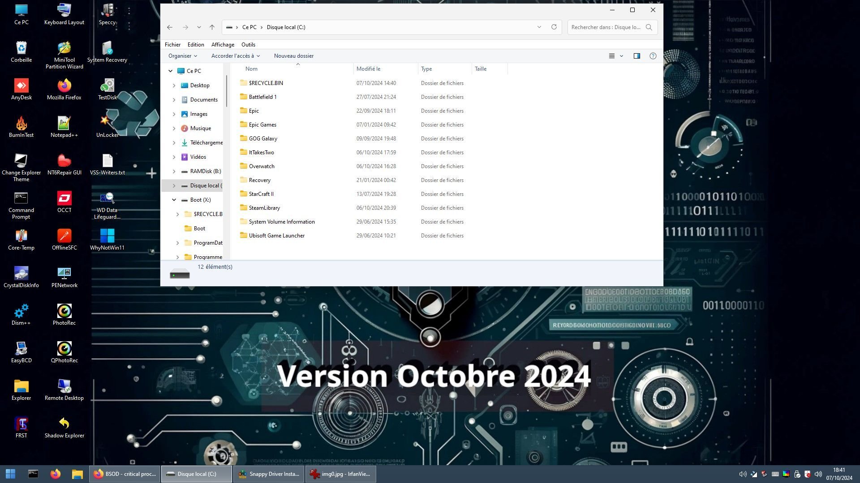Open the Edition menu
The image size is (860, 483).
196,45
